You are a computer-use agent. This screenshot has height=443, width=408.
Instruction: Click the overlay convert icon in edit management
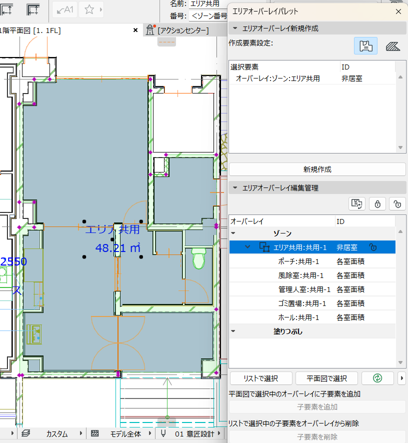coord(356,203)
